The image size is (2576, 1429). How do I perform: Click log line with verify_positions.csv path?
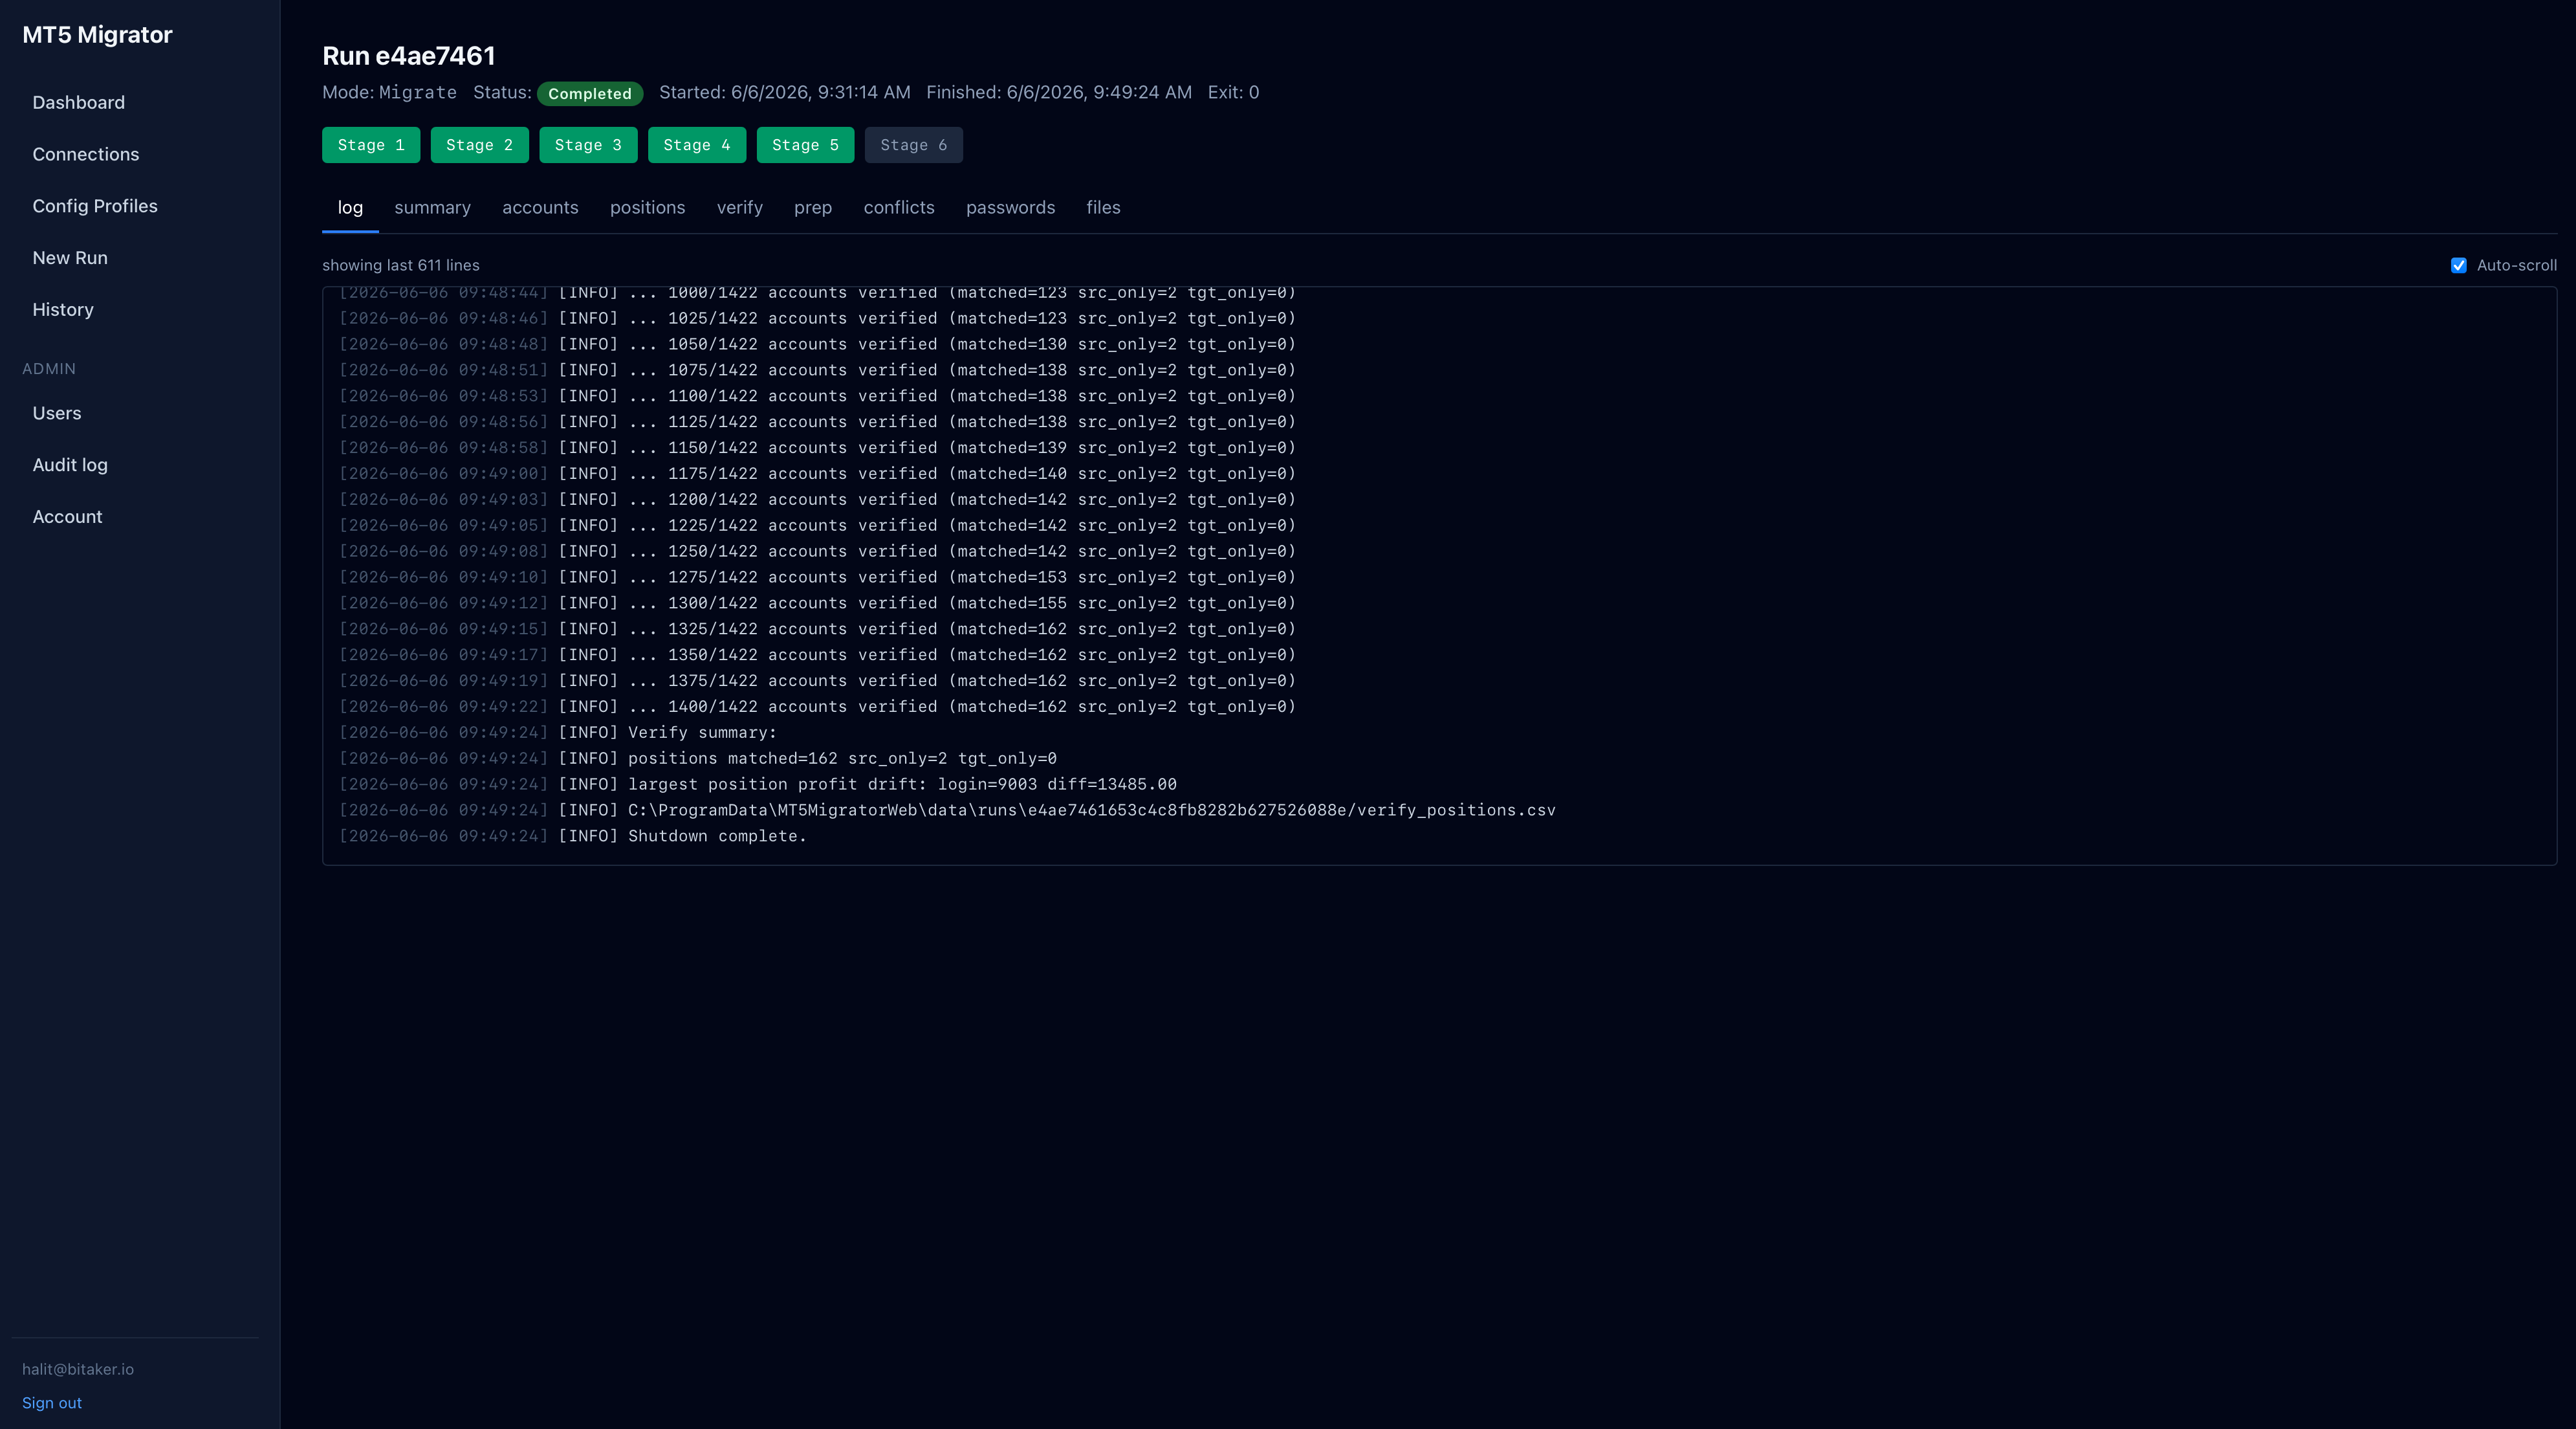pyautogui.click(x=948, y=810)
